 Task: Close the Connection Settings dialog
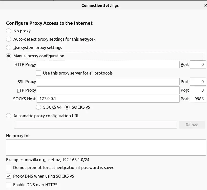click(205, 5)
